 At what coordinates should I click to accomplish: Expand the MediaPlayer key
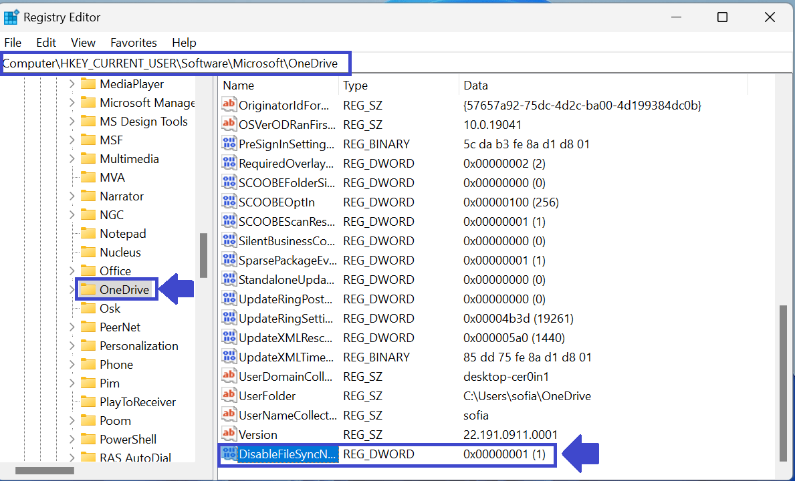[x=72, y=84]
